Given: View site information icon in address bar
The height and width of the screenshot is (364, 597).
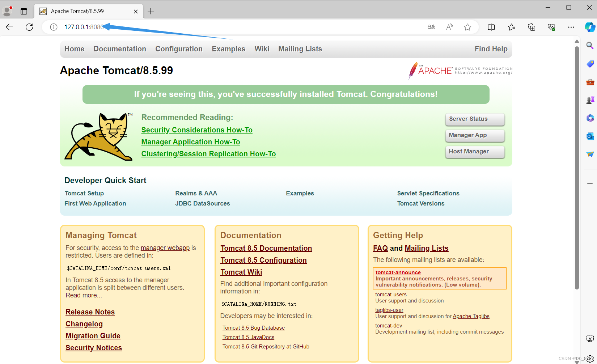Looking at the screenshot, I should (x=54, y=27).
